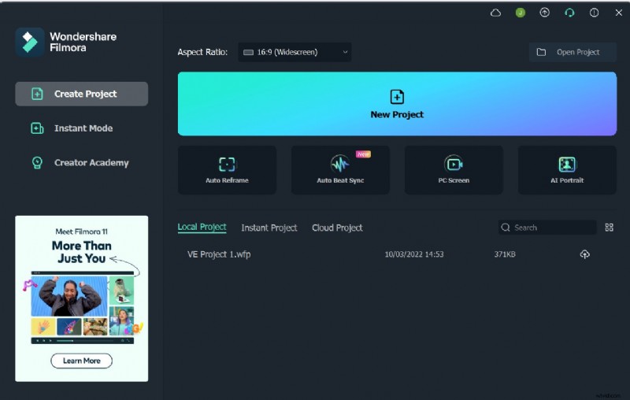Switch to the Instant Project tab
Image resolution: width=630 pixels, height=400 pixels.
click(x=269, y=228)
